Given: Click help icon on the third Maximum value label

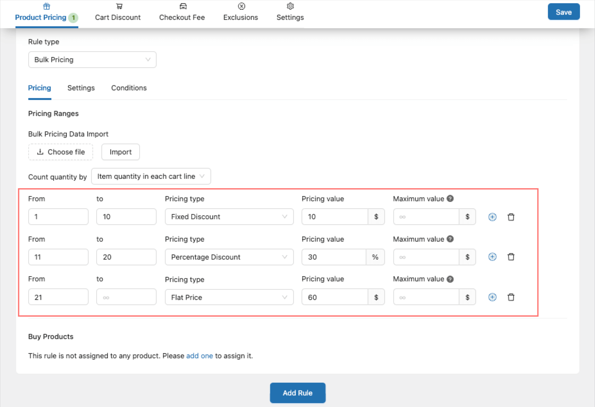Looking at the screenshot, I should click(450, 279).
